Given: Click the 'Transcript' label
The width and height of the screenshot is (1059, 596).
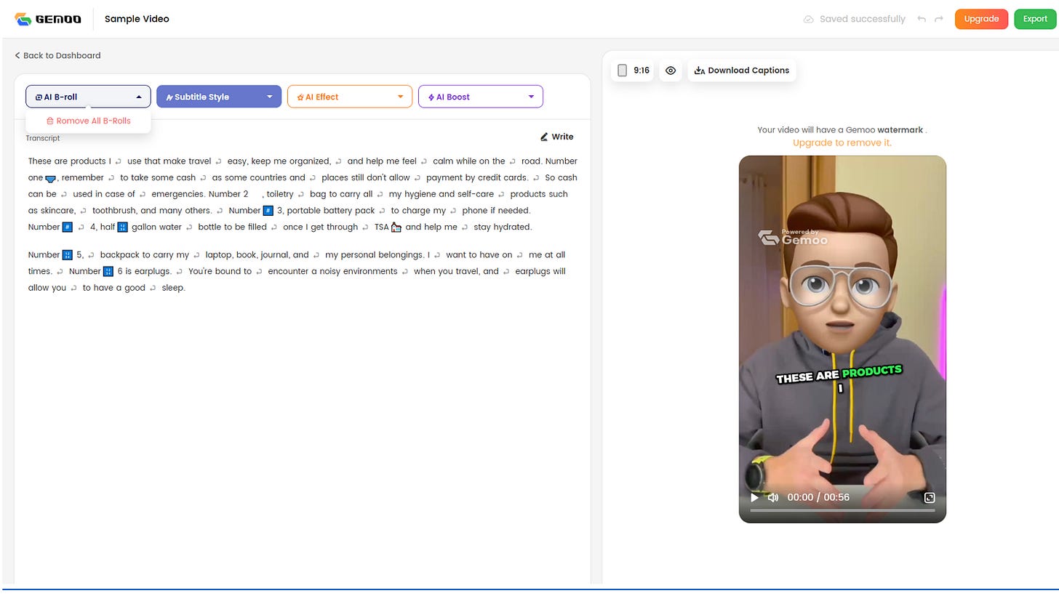Looking at the screenshot, I should [43, 138].
